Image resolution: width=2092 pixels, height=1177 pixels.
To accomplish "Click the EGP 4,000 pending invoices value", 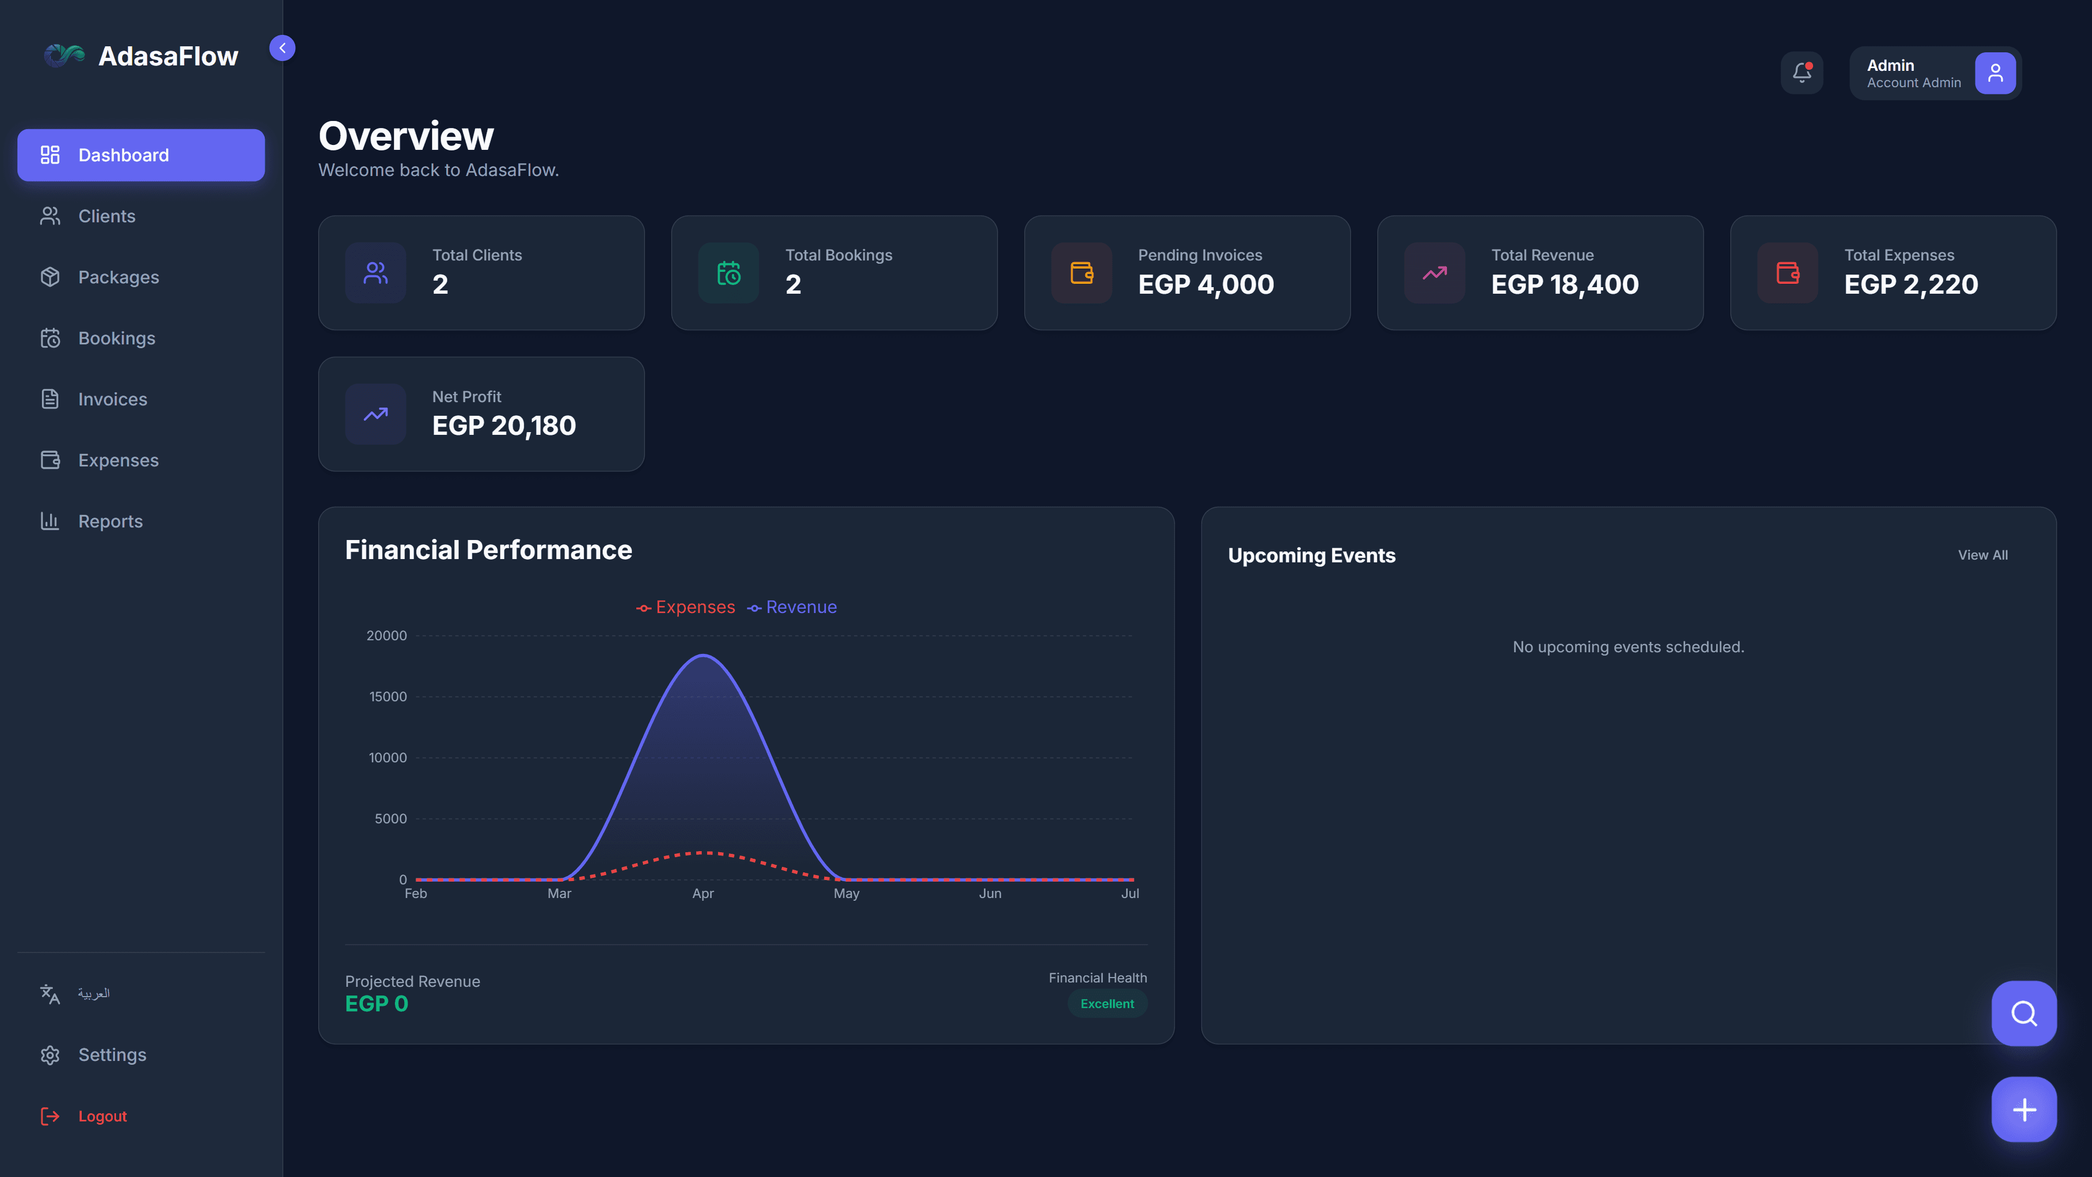I will tap(1206, 284).
